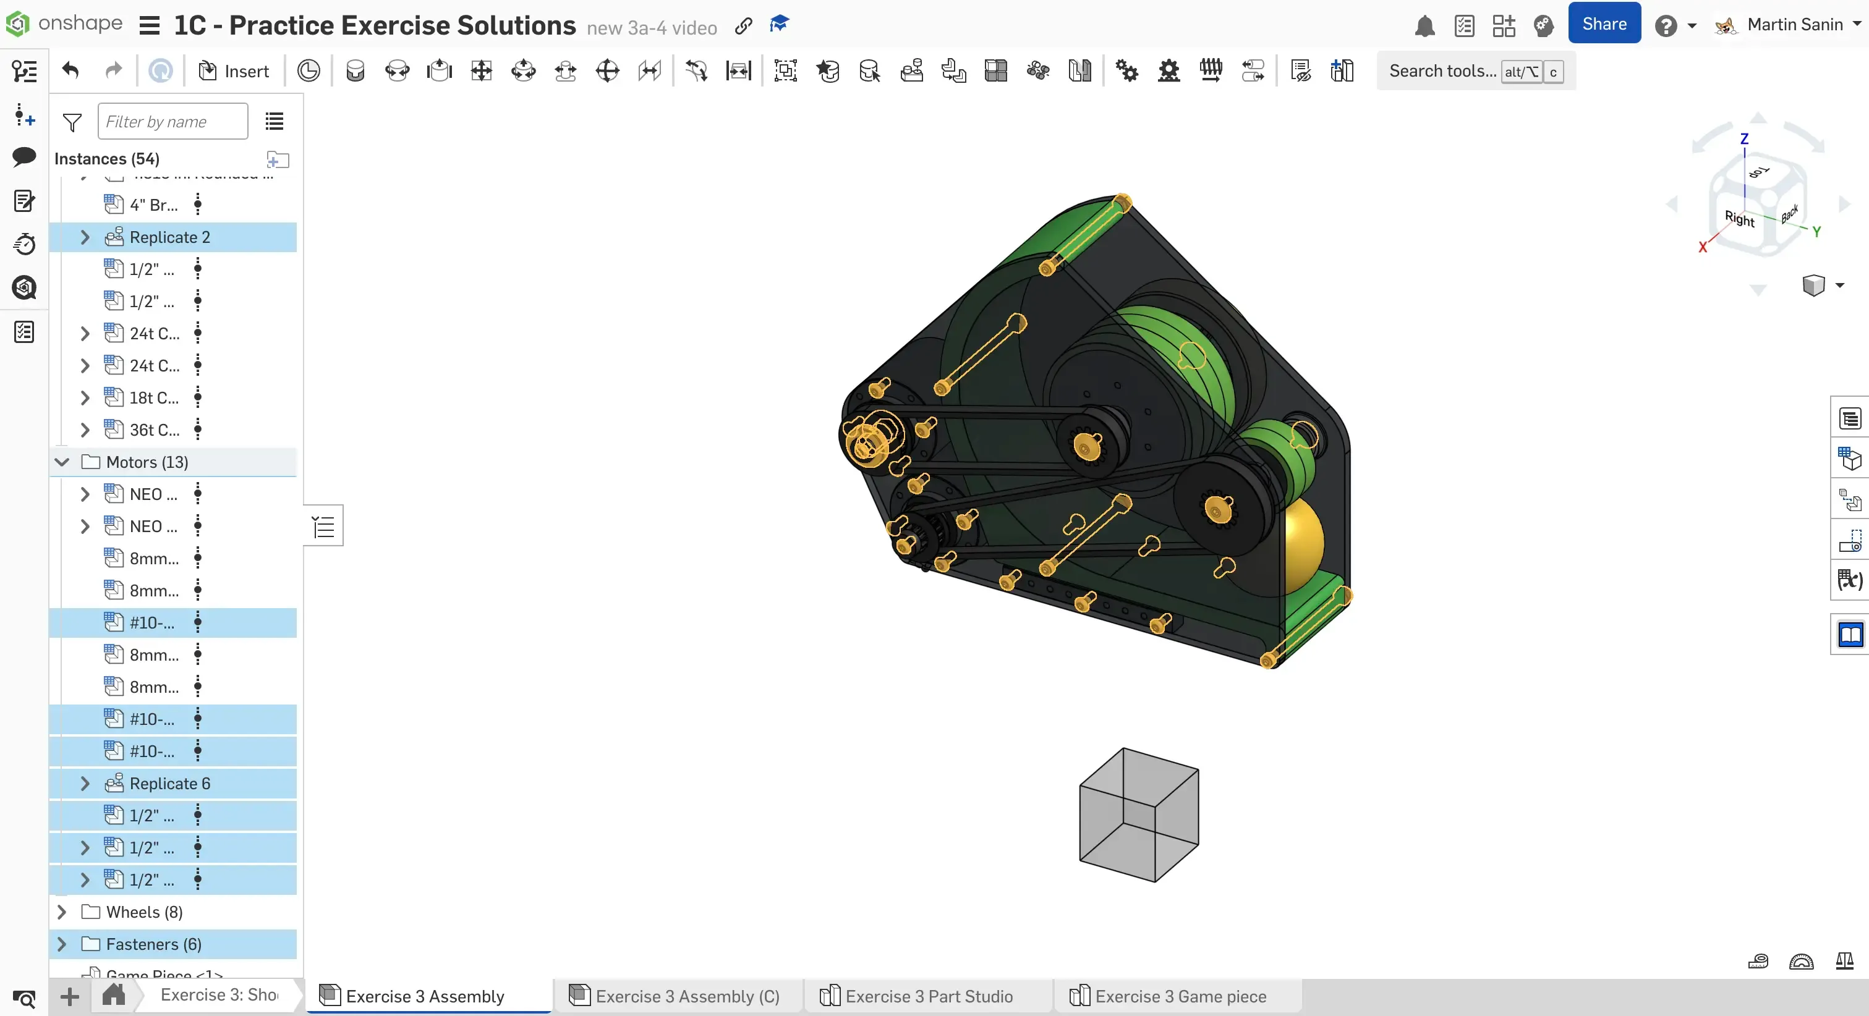Click the Insert parts button
The width and height of the screenshot is (1869, 1016).
[x=234, y=71]
